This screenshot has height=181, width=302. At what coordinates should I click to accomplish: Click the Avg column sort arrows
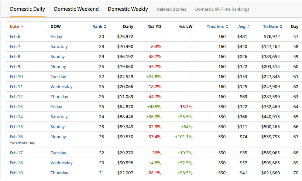pyautogui.click(x=248, y=27)
